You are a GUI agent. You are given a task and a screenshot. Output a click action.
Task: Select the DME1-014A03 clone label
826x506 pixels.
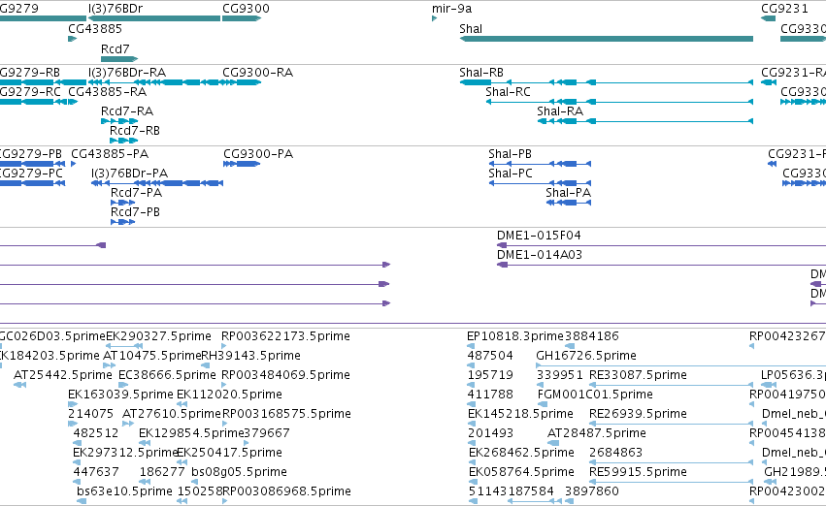(x=540, y=255)
